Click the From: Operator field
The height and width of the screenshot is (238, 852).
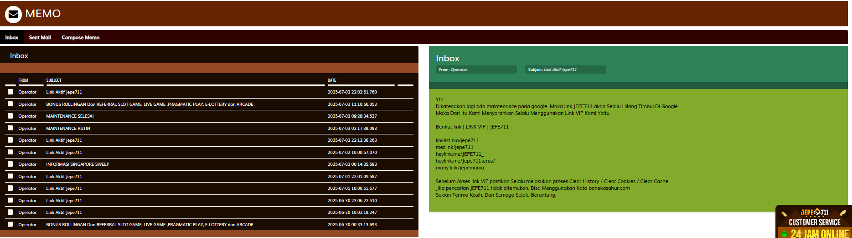pos(476,69)
